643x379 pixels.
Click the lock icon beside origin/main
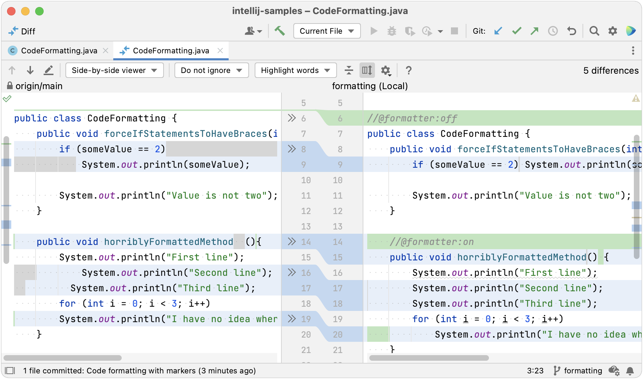10,86
